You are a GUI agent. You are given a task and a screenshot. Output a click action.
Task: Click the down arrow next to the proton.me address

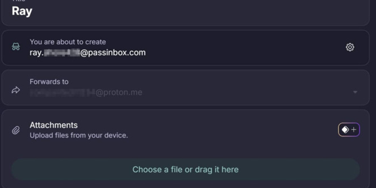pyautogui.click(x=355, y=92)
